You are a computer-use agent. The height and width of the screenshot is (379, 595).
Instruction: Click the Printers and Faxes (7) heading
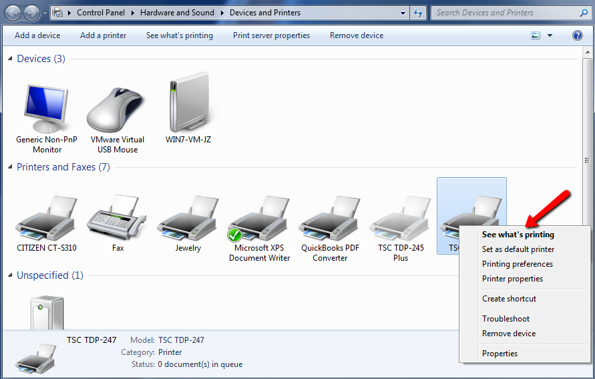coord(63,166)
